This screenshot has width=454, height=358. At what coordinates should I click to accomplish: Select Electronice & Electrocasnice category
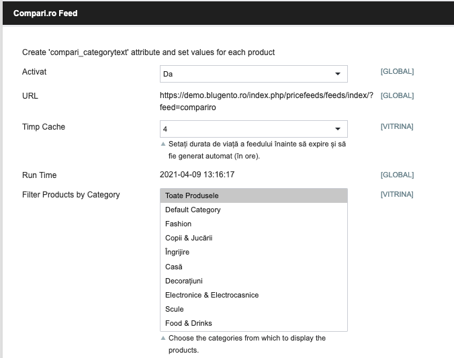coord(254,295)
